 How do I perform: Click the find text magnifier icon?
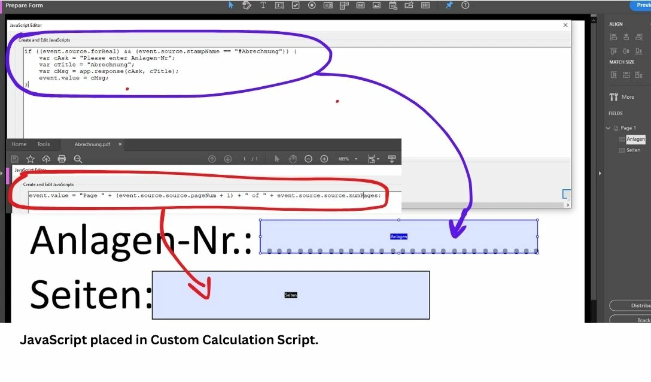78,159
